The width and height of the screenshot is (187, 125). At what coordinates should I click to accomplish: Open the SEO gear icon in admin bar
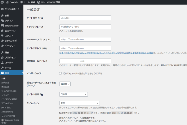pyautogui.click(x=38, y=2)
